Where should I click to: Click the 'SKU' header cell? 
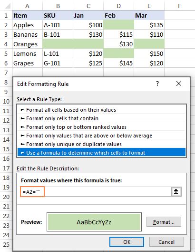tap(58, 15)
